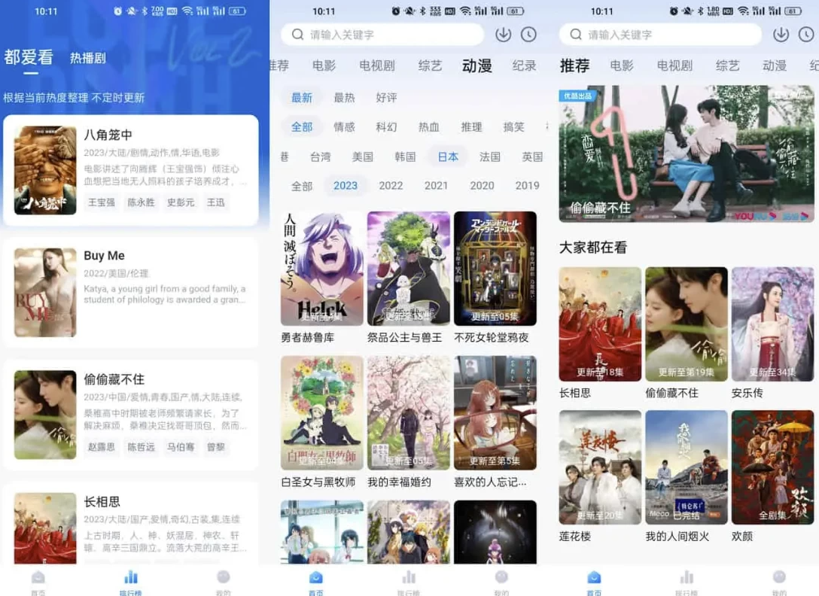Switch to the 热播剧 tab
Viewport: 819px width, 596px height.
click(88, 58)
